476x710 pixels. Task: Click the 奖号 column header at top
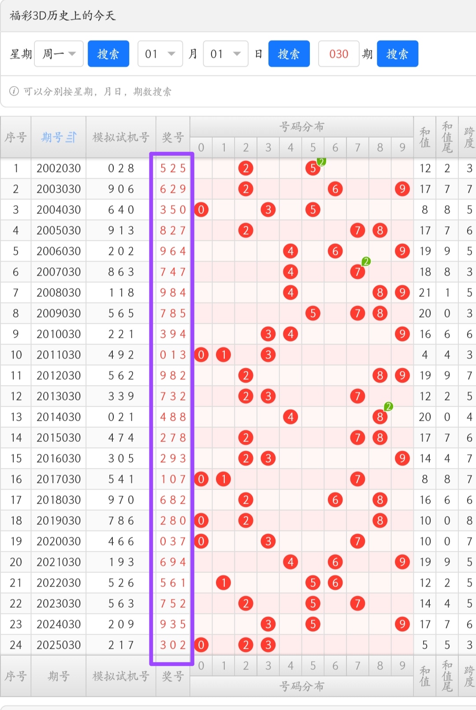[x=173, y=138]
